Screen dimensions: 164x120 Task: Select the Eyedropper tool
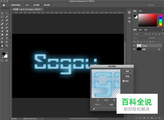coord(7,20)
